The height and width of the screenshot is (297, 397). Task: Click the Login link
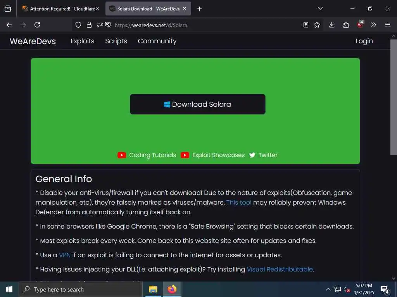coord(364,41)
